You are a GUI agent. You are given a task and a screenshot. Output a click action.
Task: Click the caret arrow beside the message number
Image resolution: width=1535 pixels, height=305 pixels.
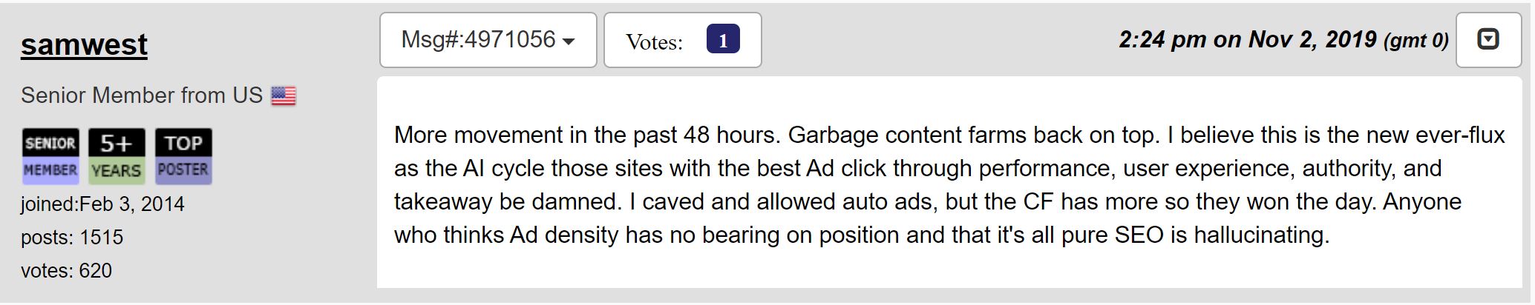click(x=569, y=41)
